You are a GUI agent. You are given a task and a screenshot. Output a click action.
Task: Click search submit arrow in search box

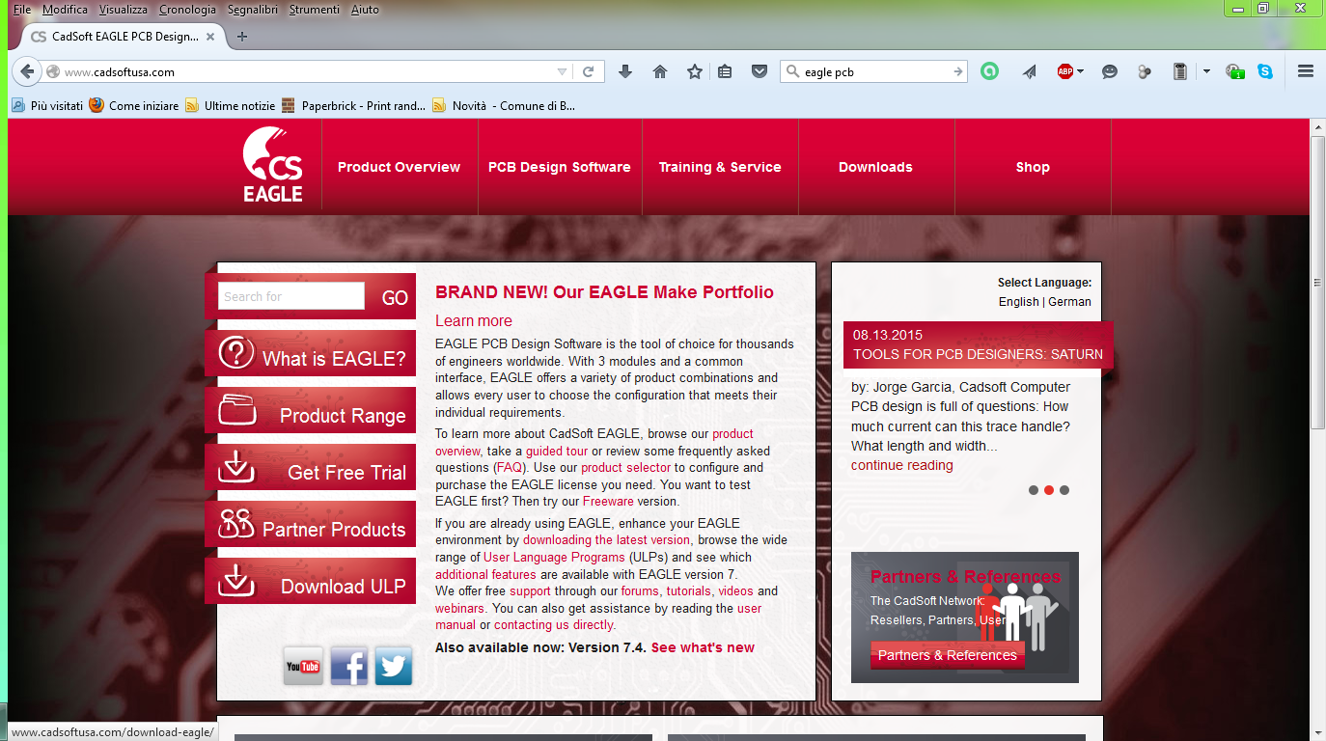(x=957, y=71)
